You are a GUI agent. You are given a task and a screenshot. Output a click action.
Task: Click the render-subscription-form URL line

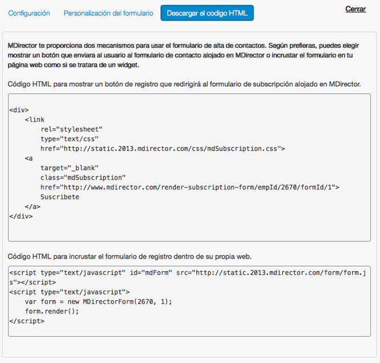point(189,187)
